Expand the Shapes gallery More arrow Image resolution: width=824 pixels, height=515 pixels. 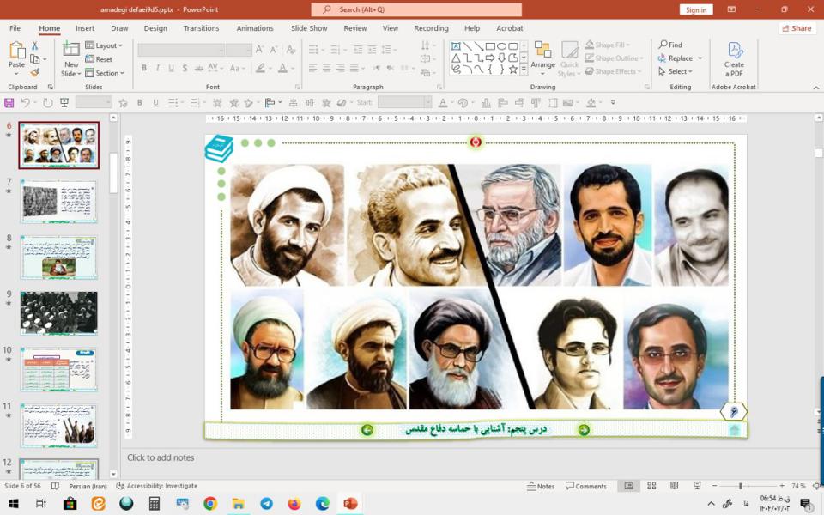[524, 70]
